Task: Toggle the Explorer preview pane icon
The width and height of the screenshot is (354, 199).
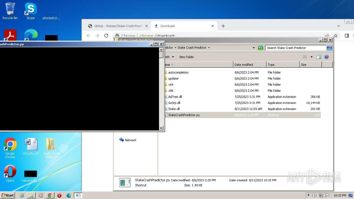Action: 319,57
